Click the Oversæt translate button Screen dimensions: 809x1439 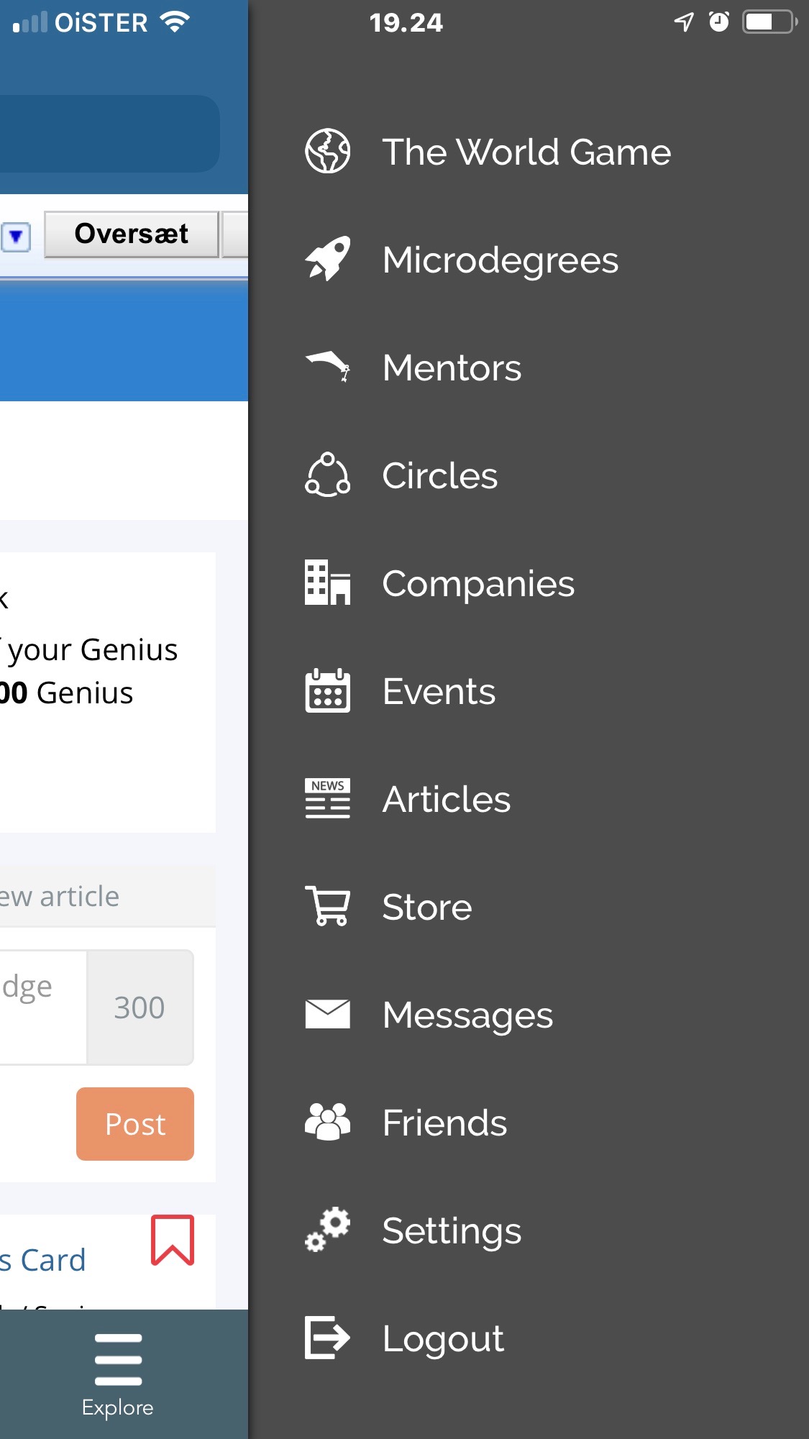tap(132, 234)
